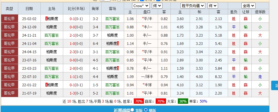Click the handicap 一/球半 in 22-07-10 row
Viewport: 278px width, 112px height.
(x=147, y=77)
